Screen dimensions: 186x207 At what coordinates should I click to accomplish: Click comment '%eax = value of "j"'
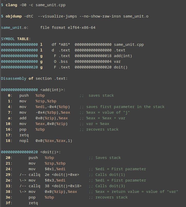(x=108, y=112)
